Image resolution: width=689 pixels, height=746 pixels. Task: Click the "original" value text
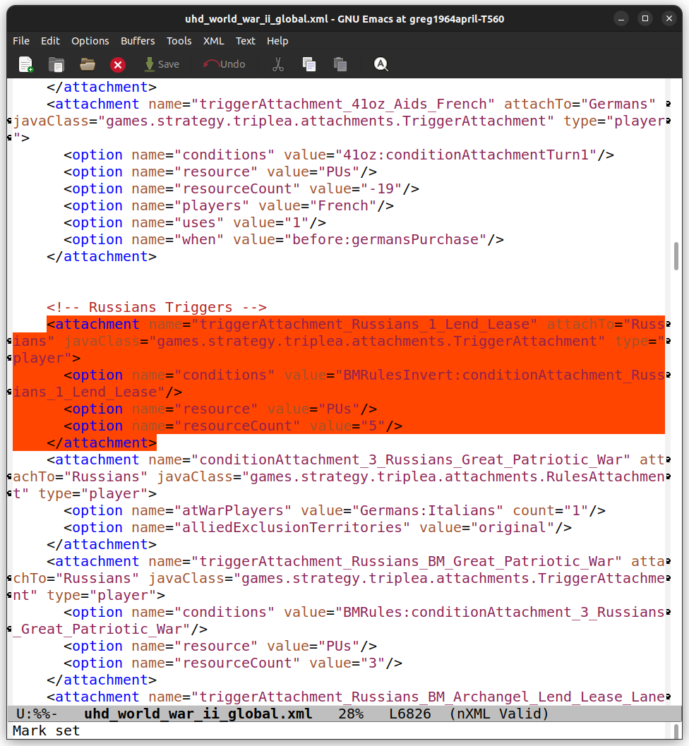click(513, 528)
